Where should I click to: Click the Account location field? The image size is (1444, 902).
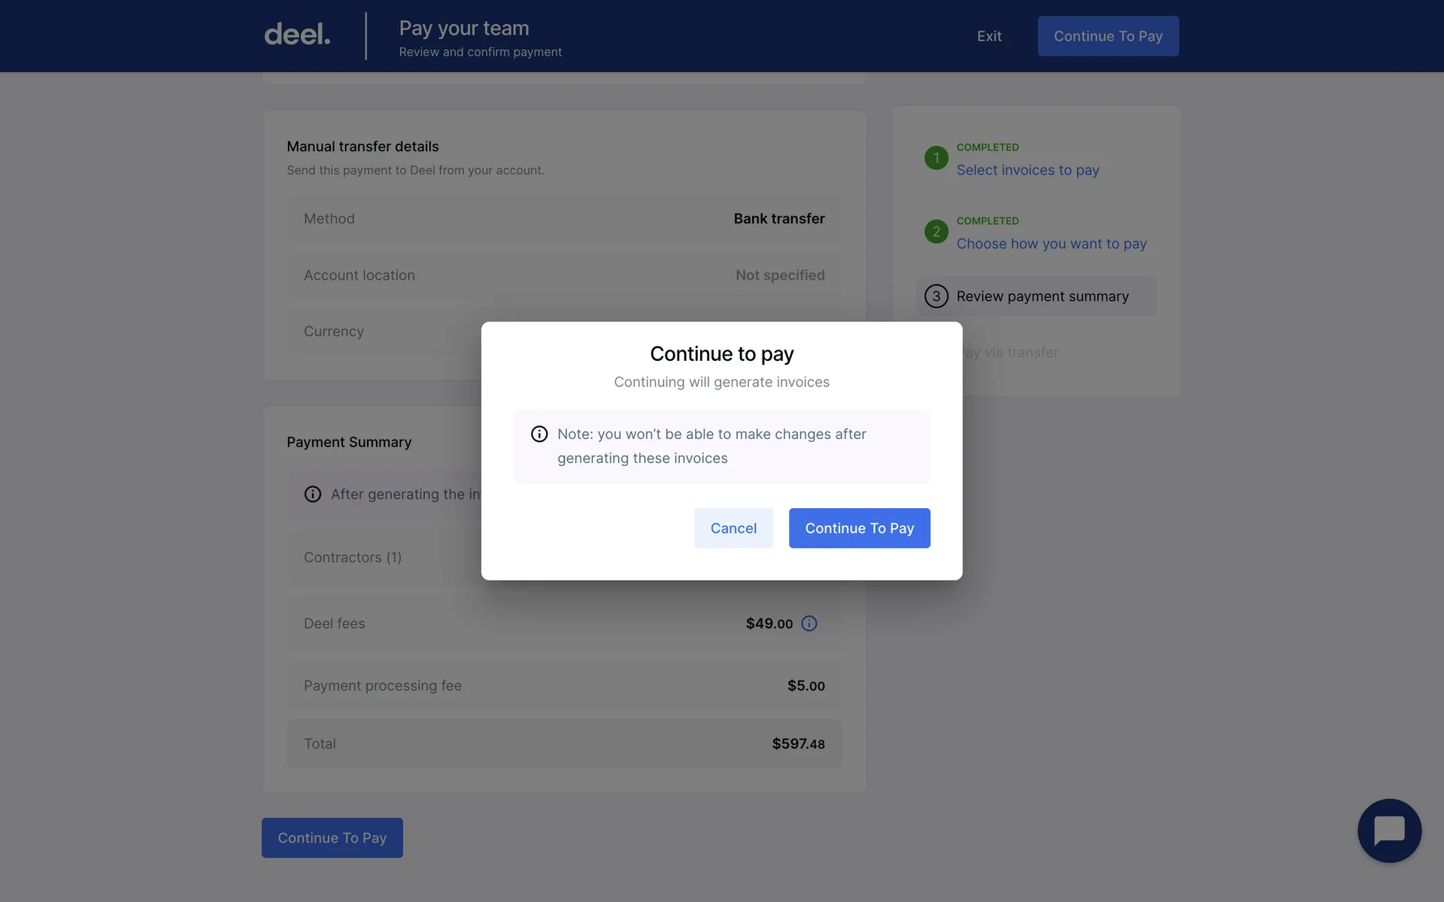pyautogui.click(x=564, y=275)
